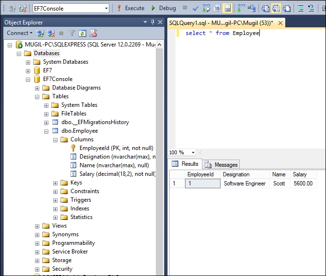Click the Object Explorer filter icon
Screen dimensions: 326x276
[72, 33]
